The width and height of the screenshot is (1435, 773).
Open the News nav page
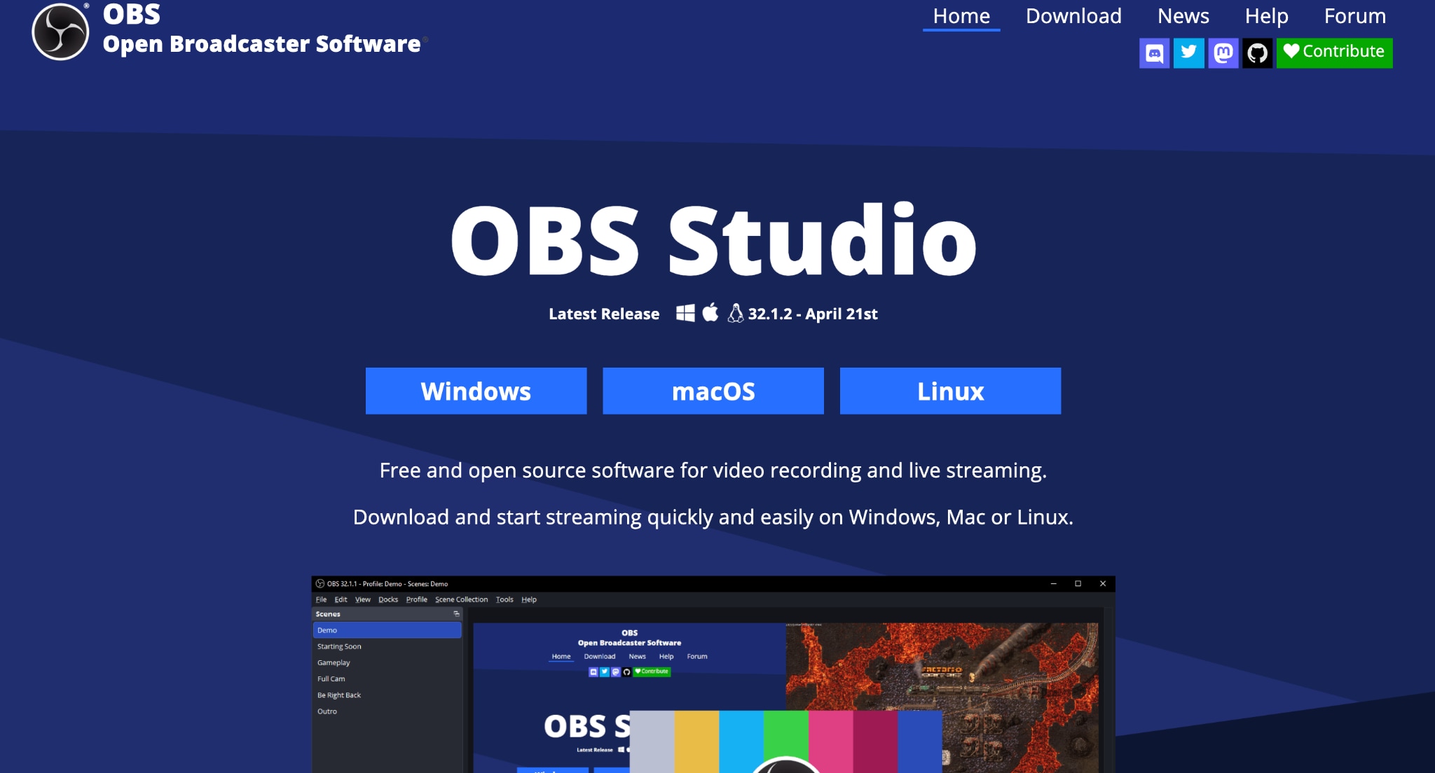[1183, 16]
